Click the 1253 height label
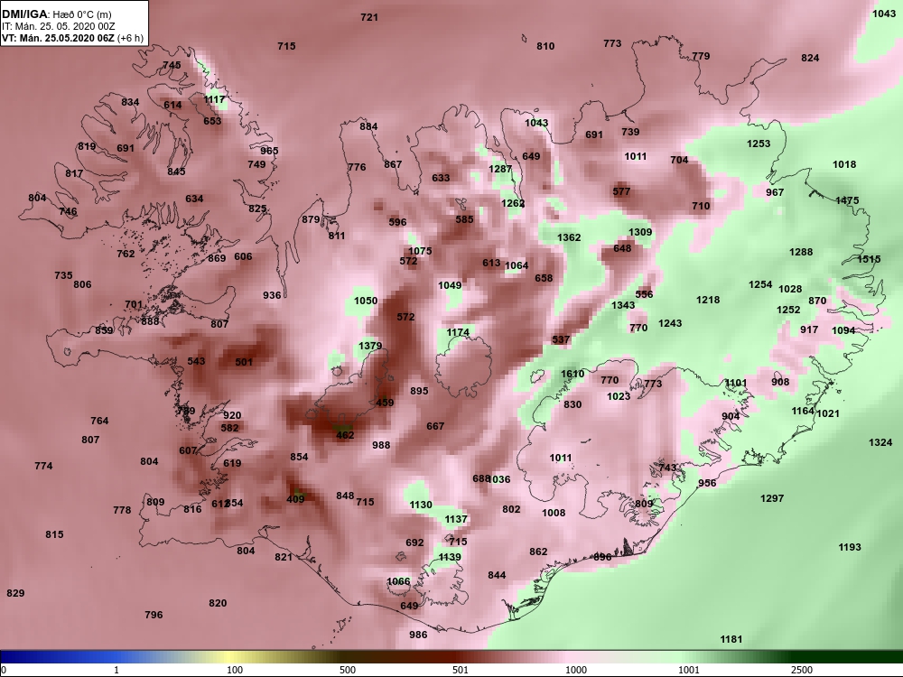Screen dimensions: 903x677 [759, 144]
